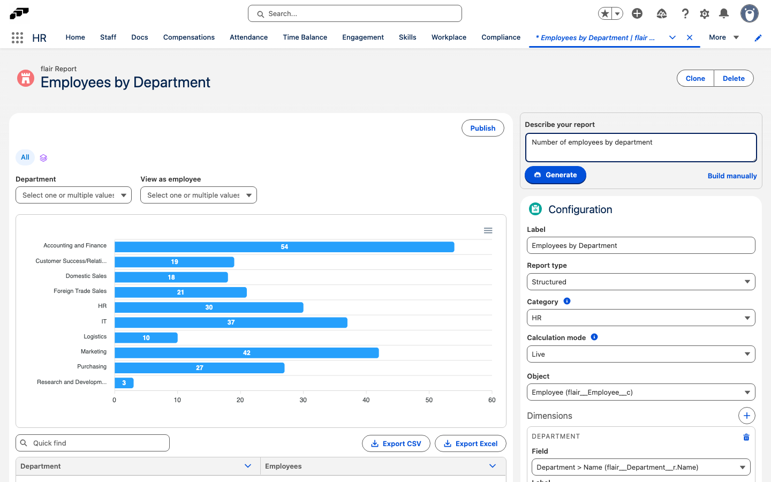771x482 pixels.
Task: Click the global create plus icon
Action: [x=637, y=13]
